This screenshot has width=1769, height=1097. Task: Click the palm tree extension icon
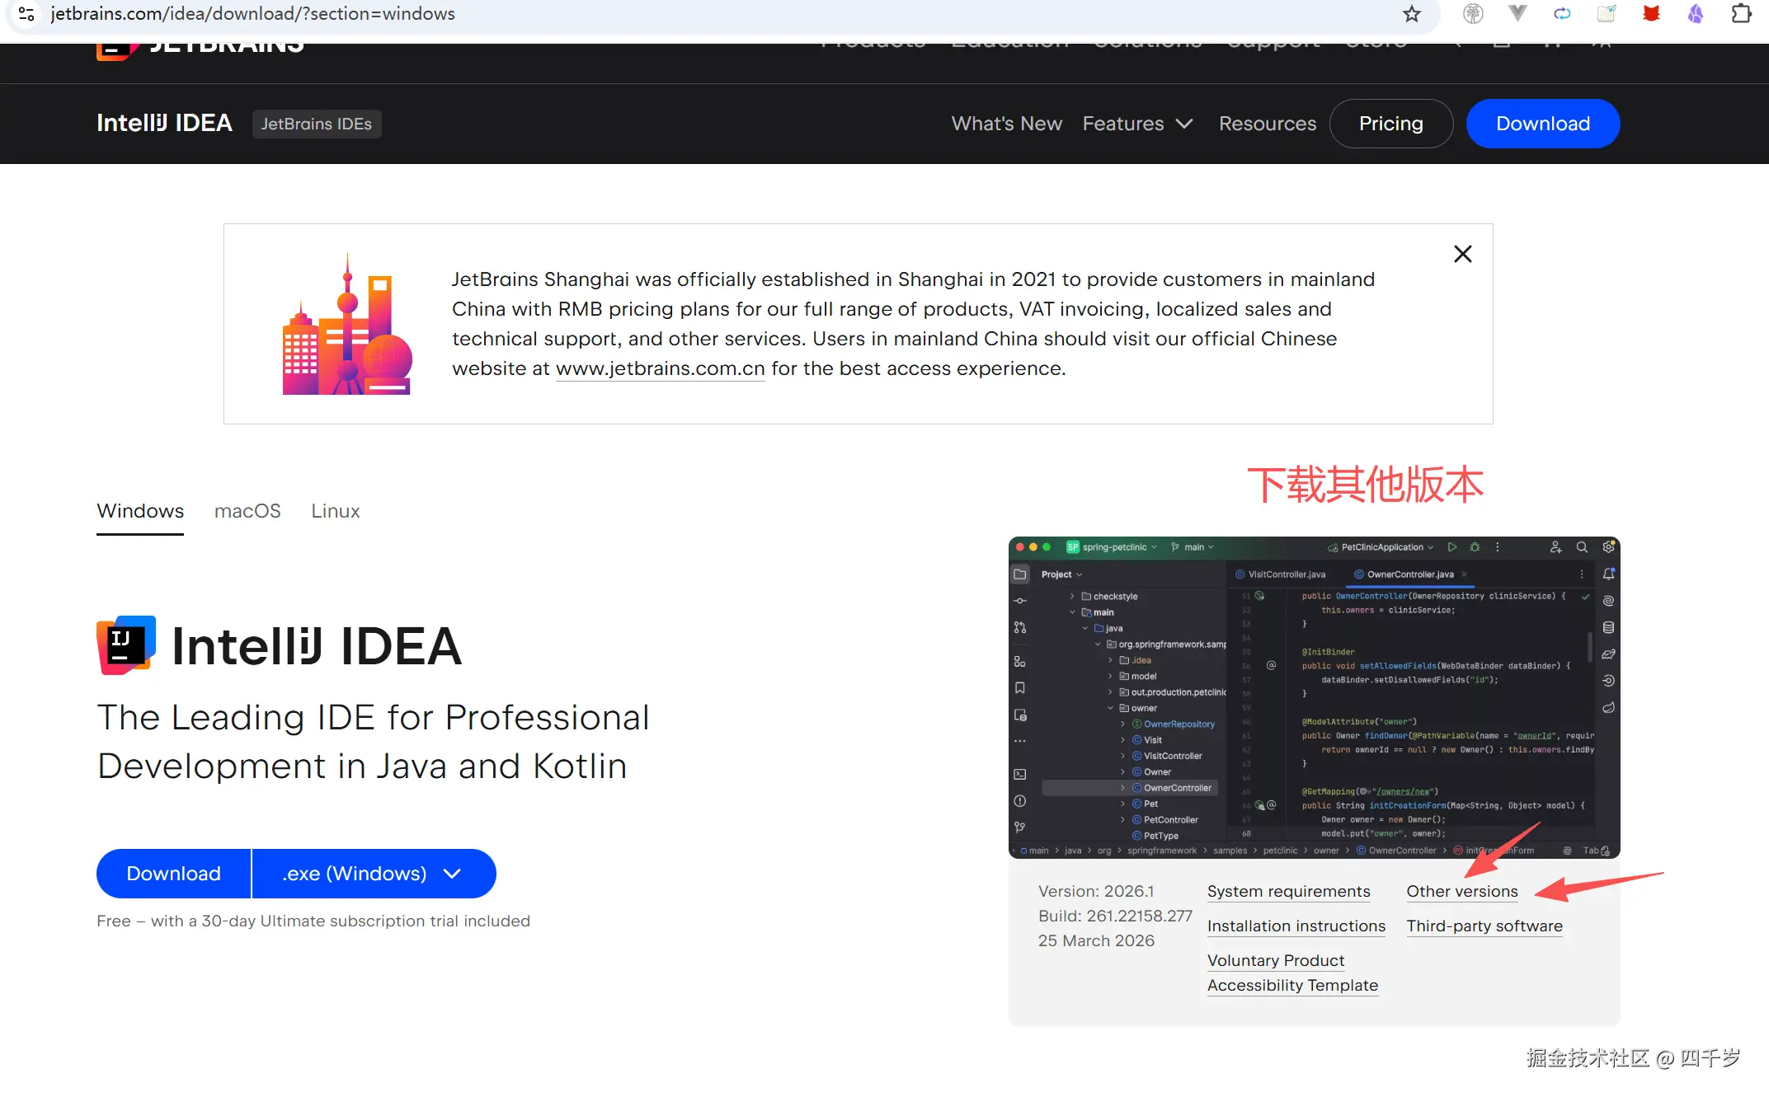tap(1473, 14)
